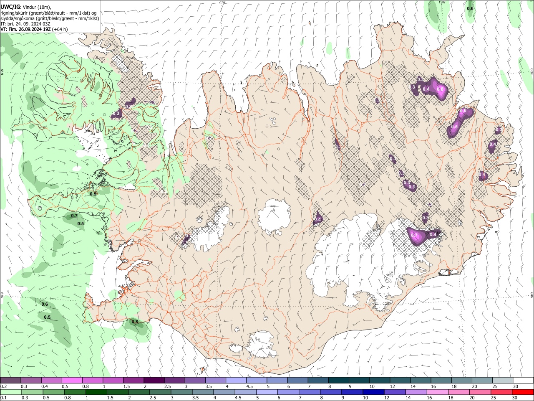Click the green '0.7' rainfall value offshore

74,216
